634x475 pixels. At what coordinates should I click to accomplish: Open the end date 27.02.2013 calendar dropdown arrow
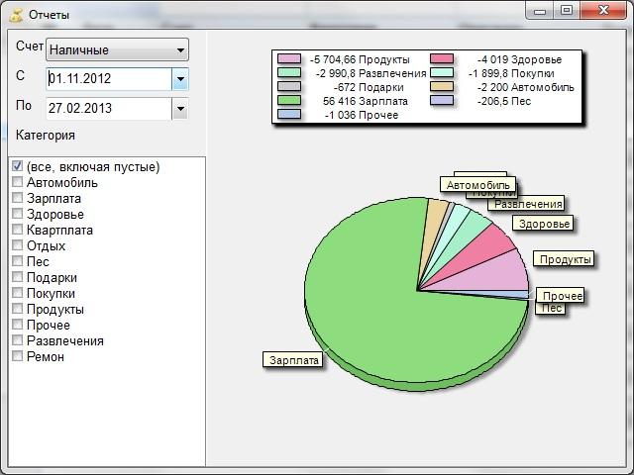click(x=180, y=109)
